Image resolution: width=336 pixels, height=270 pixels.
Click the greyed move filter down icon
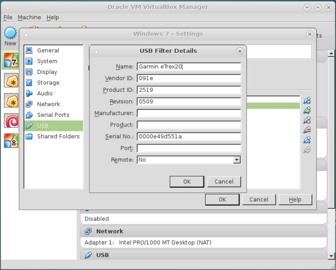tap(307, 149)
